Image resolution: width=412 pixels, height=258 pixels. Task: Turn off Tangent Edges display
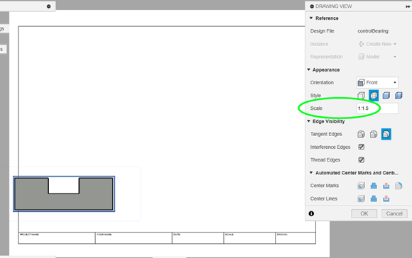386,134
